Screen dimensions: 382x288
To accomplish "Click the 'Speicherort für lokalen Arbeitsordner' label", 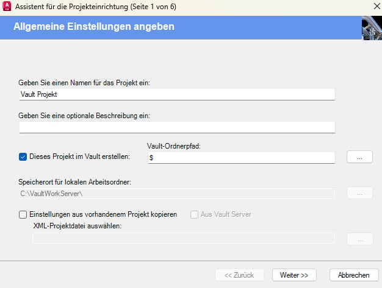I will (x=75, y=182).
